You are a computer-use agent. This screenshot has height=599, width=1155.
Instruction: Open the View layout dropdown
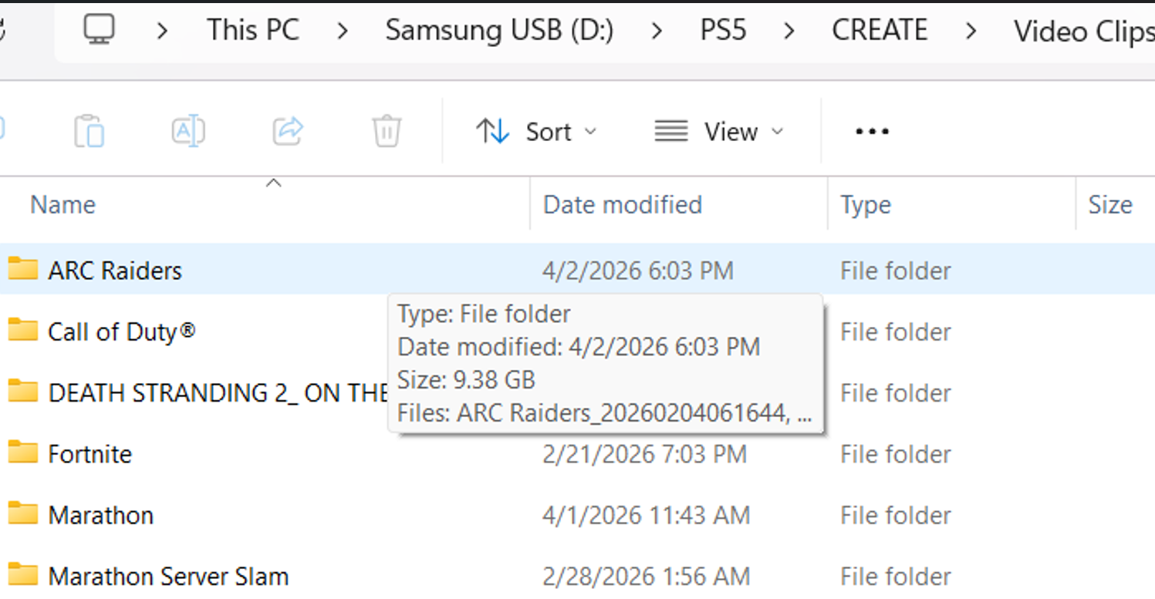[718, 132]
